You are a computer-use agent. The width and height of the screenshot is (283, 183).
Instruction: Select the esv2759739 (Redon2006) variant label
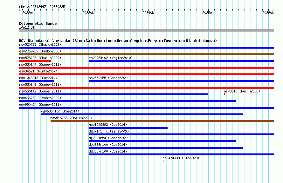(x=40, y=51)
